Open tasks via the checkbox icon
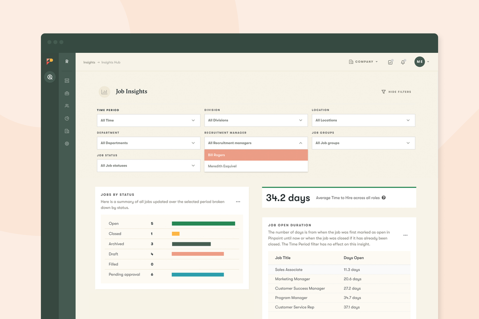The height and width of the screenshot is (319, 479). [390, 62]
